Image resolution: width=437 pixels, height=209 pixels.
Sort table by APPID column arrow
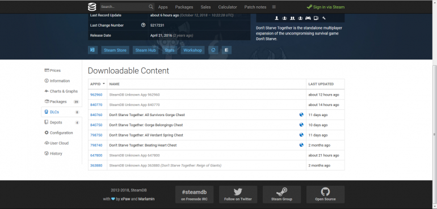tap(104, 84)
